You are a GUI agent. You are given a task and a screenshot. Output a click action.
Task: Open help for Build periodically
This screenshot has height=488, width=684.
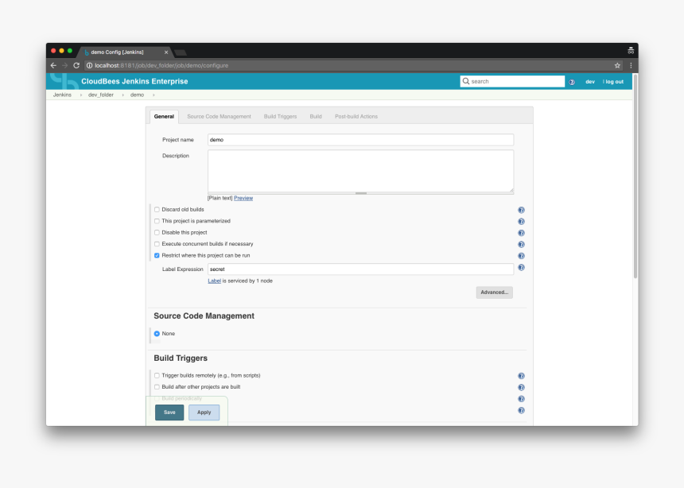click(x=521, y=399)
